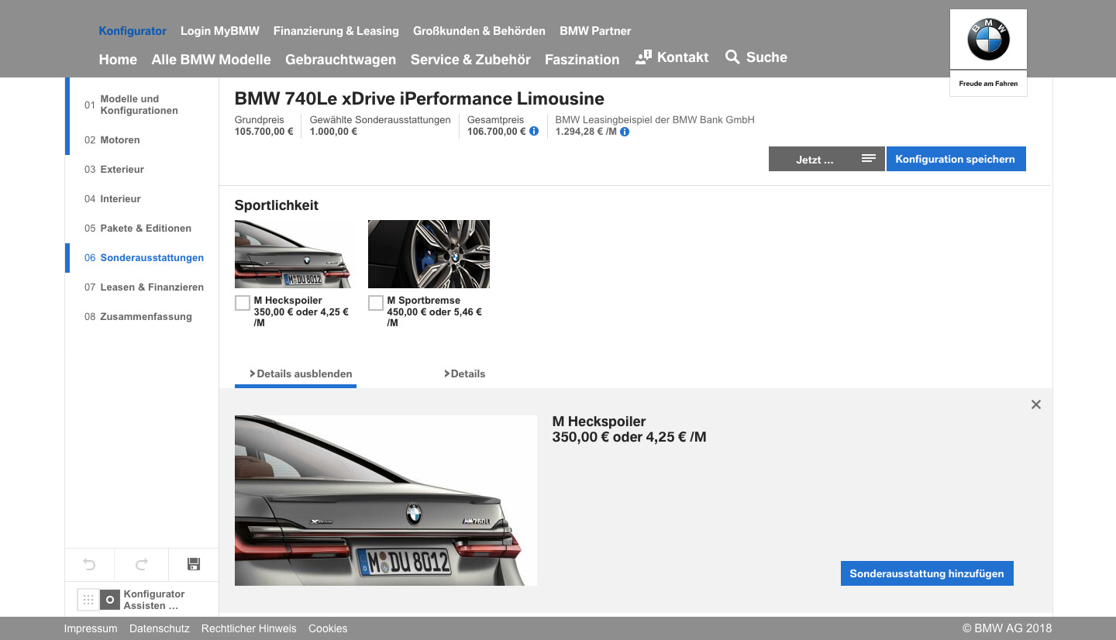Click Sonderausstattung hinzufügen button
This screenshot has height=640, width=1116.
click(927, 573)
